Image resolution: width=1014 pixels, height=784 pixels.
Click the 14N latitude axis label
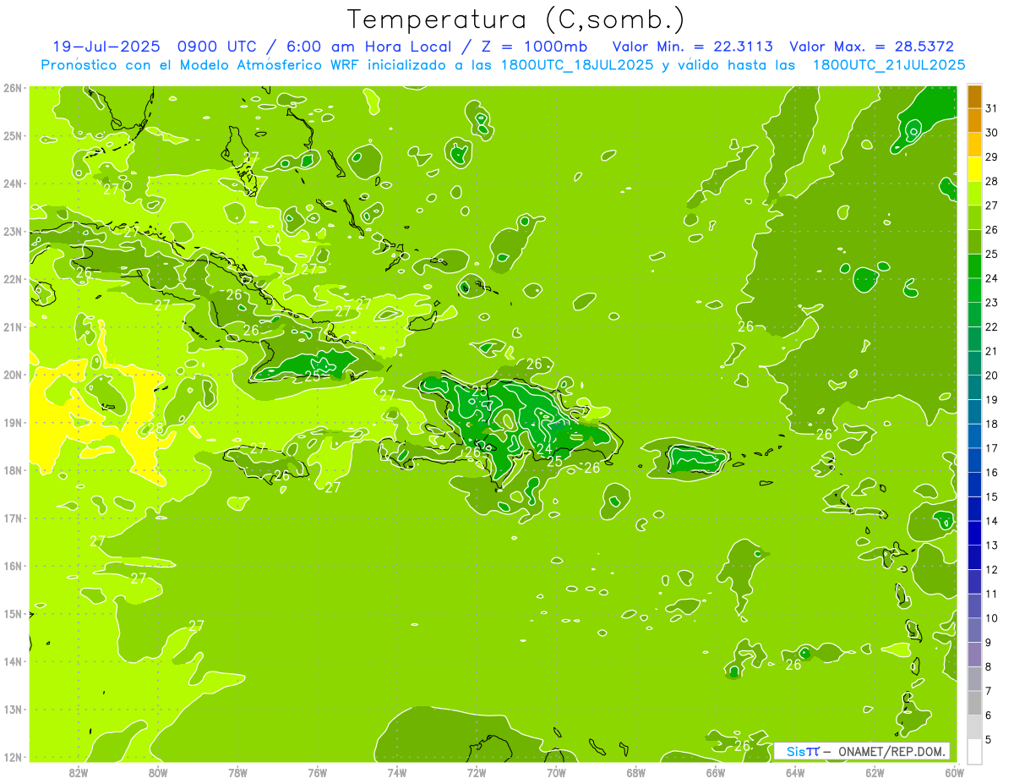(x=12, y=661)
